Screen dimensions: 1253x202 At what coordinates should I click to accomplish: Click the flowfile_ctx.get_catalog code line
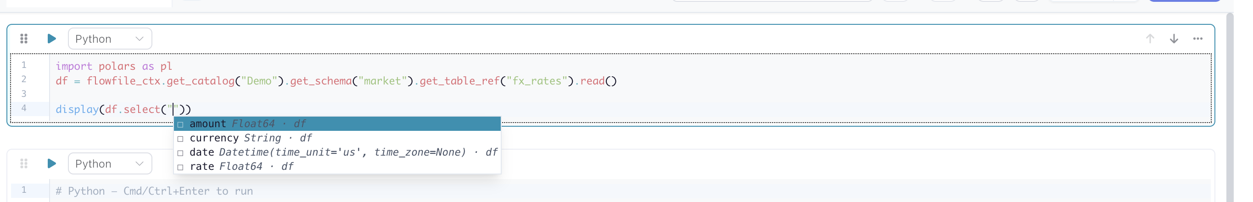point(336,81)
